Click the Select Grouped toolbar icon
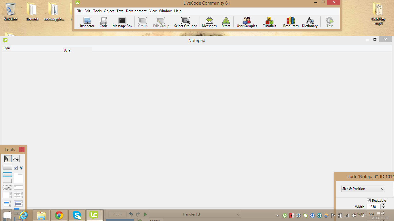 pyautogui.click(x=185, y=22)
